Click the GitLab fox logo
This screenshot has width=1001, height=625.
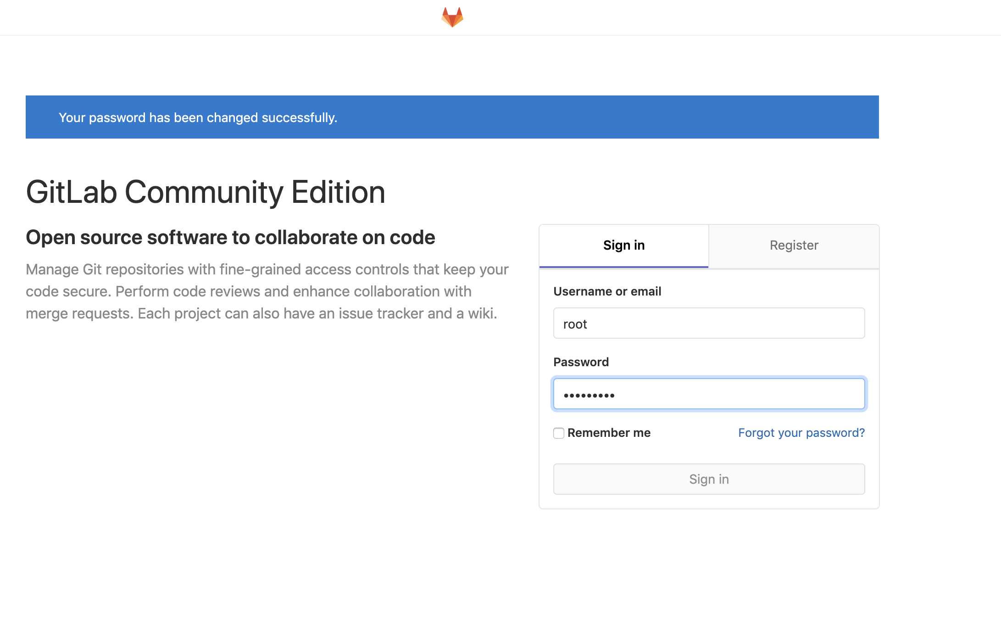click(x=452, y=17)
